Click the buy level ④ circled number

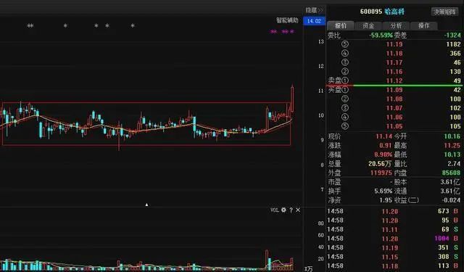pyautogui.click(x=345, y=118)
